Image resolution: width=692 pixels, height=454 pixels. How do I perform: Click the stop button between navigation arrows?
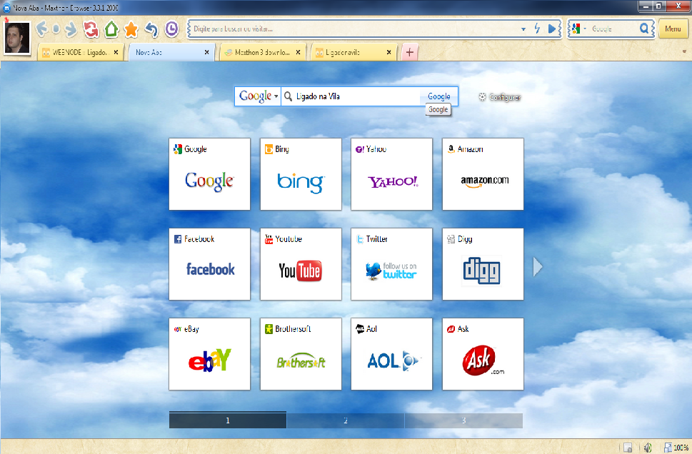(x=56, y=29)
